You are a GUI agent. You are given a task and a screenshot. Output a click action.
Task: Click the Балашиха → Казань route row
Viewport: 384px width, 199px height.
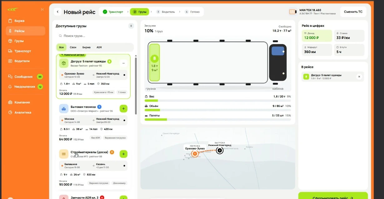click(x=93, y=166)
